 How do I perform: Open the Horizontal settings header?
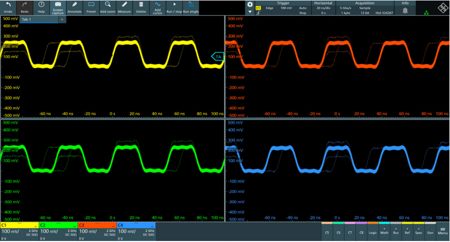coord(323,3)
